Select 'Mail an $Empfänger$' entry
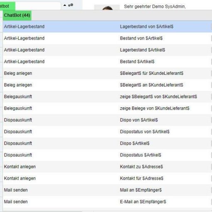Screen dimensions: 212x212 (107, 190)
